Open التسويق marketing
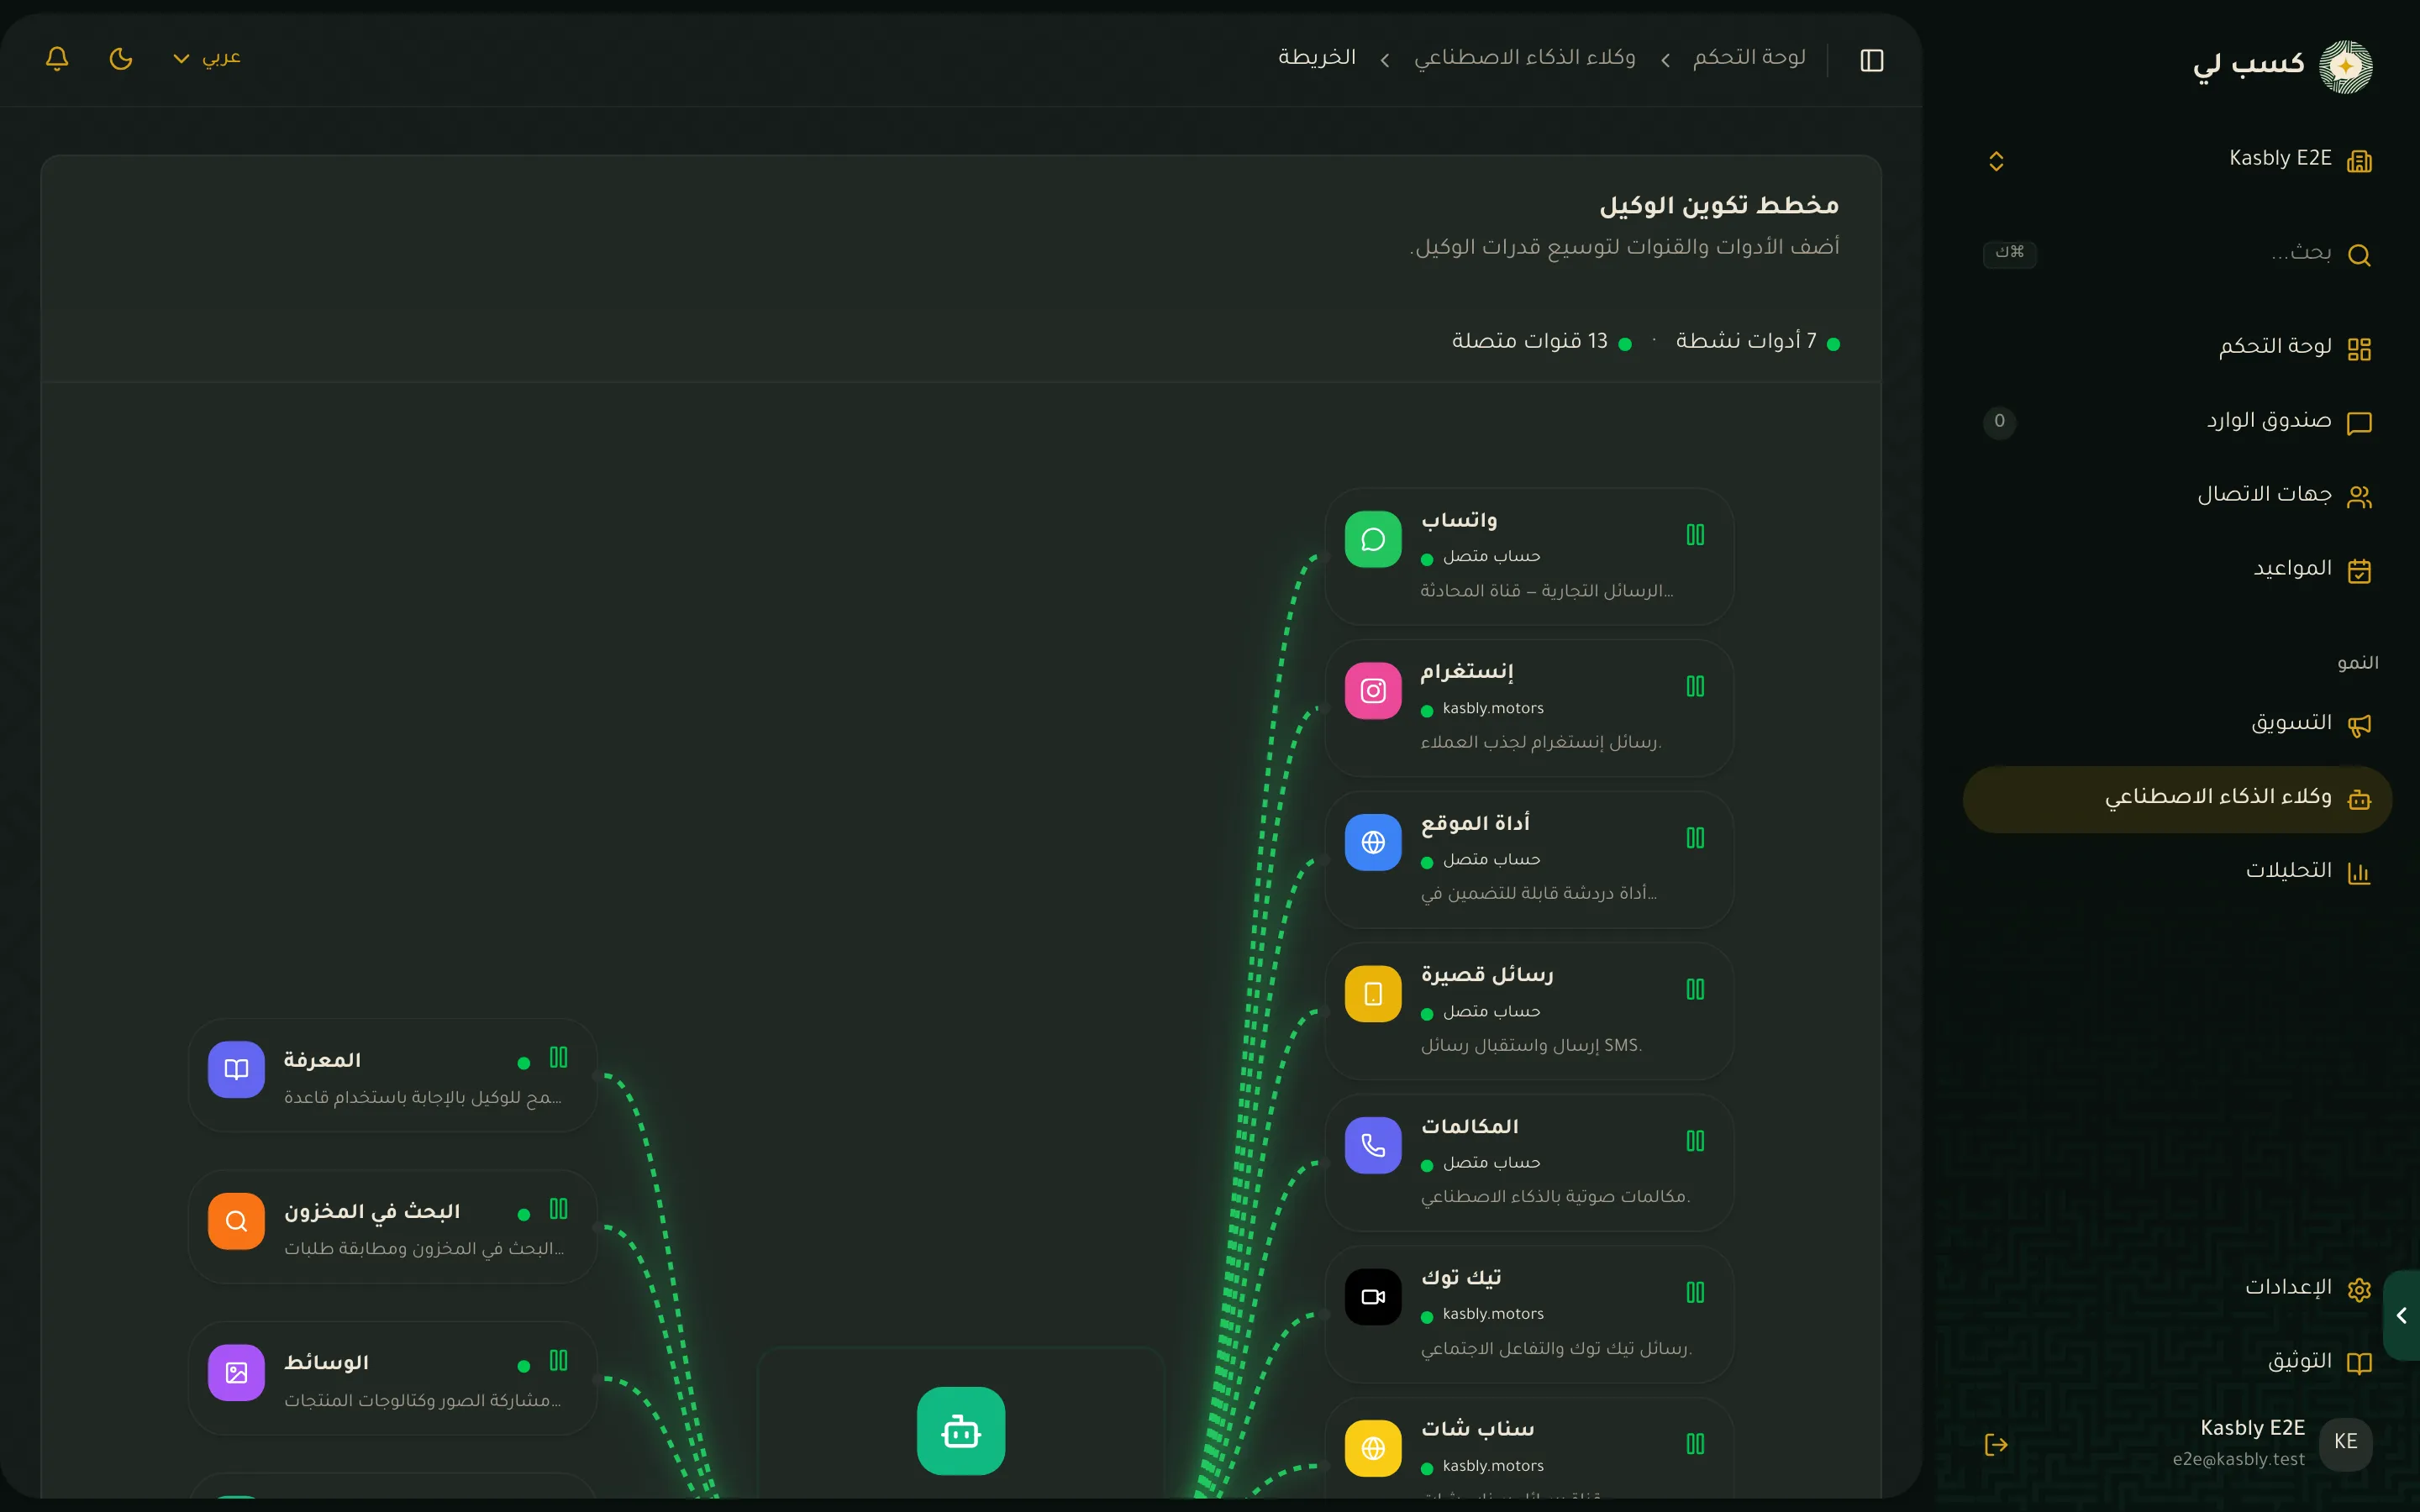The width and height of the screenshot is (2420, 1512). 2178,723
